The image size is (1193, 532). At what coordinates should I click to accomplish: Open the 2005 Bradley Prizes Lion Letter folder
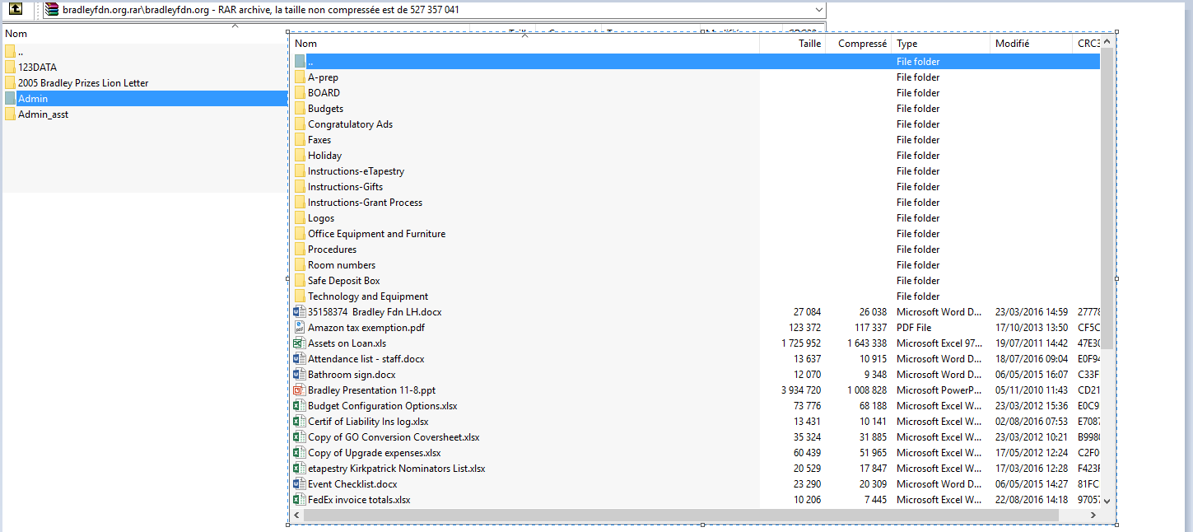(x=82, y=83)
